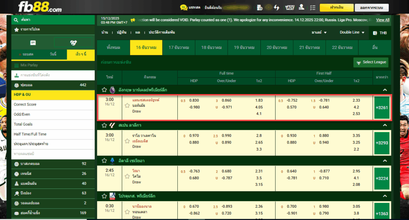Open Half Time/Full Time market
Viewport: 409px width, 220px height.
click(53, 134)
